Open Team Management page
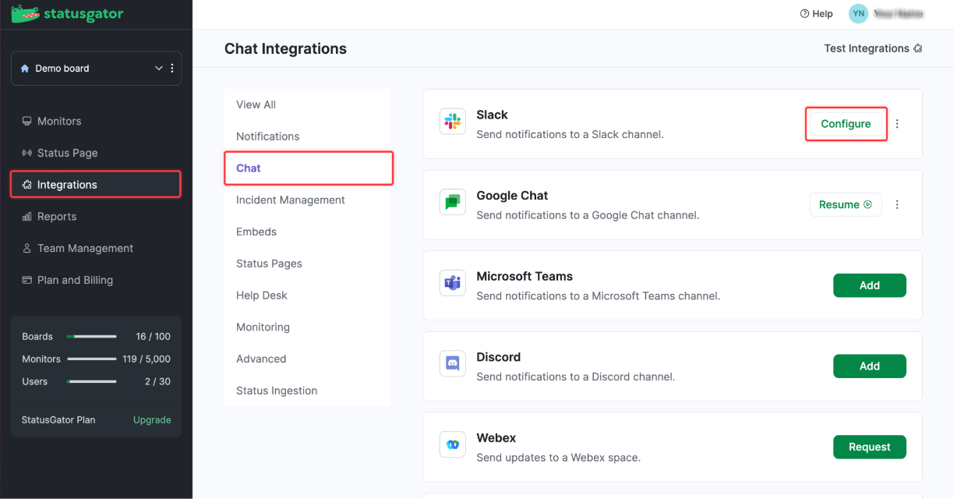The width and height of the screenshot is (954, 499). (85, 249)
